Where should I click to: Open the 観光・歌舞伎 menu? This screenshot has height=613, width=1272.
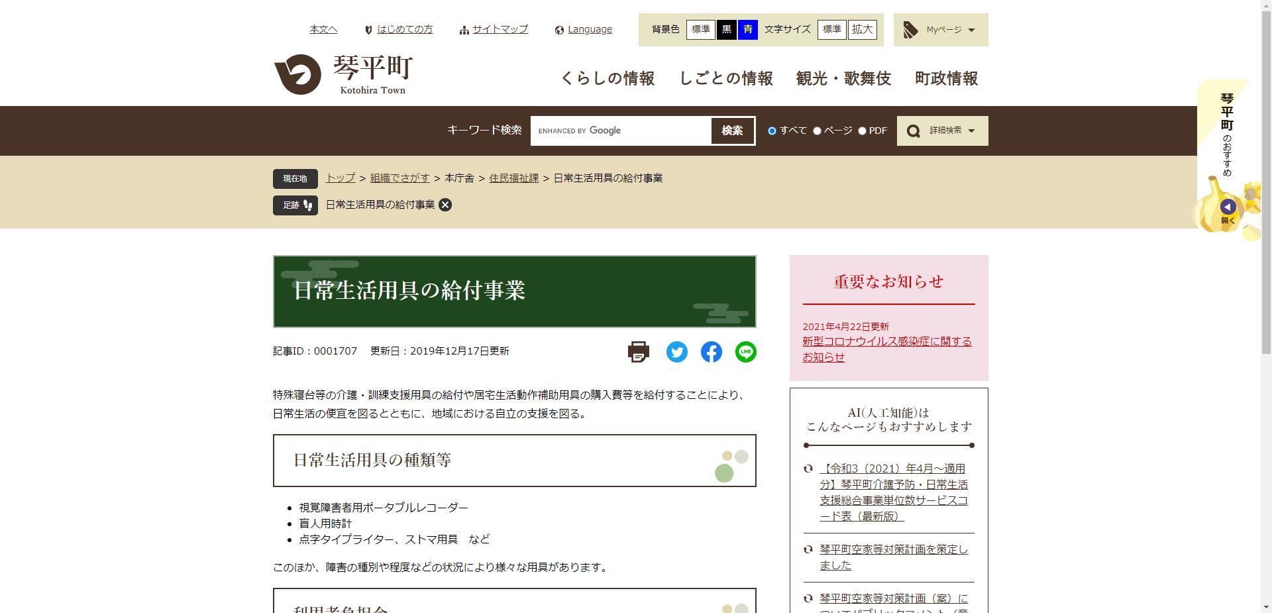click(x=843, y=78)
